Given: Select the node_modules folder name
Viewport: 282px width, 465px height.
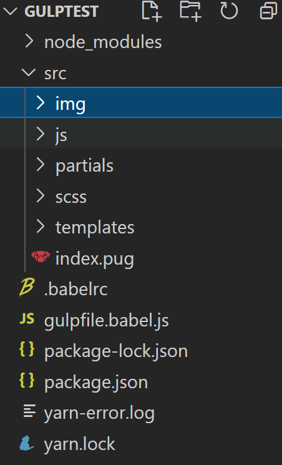Looking at the screenshot, I should pos(103,42).
